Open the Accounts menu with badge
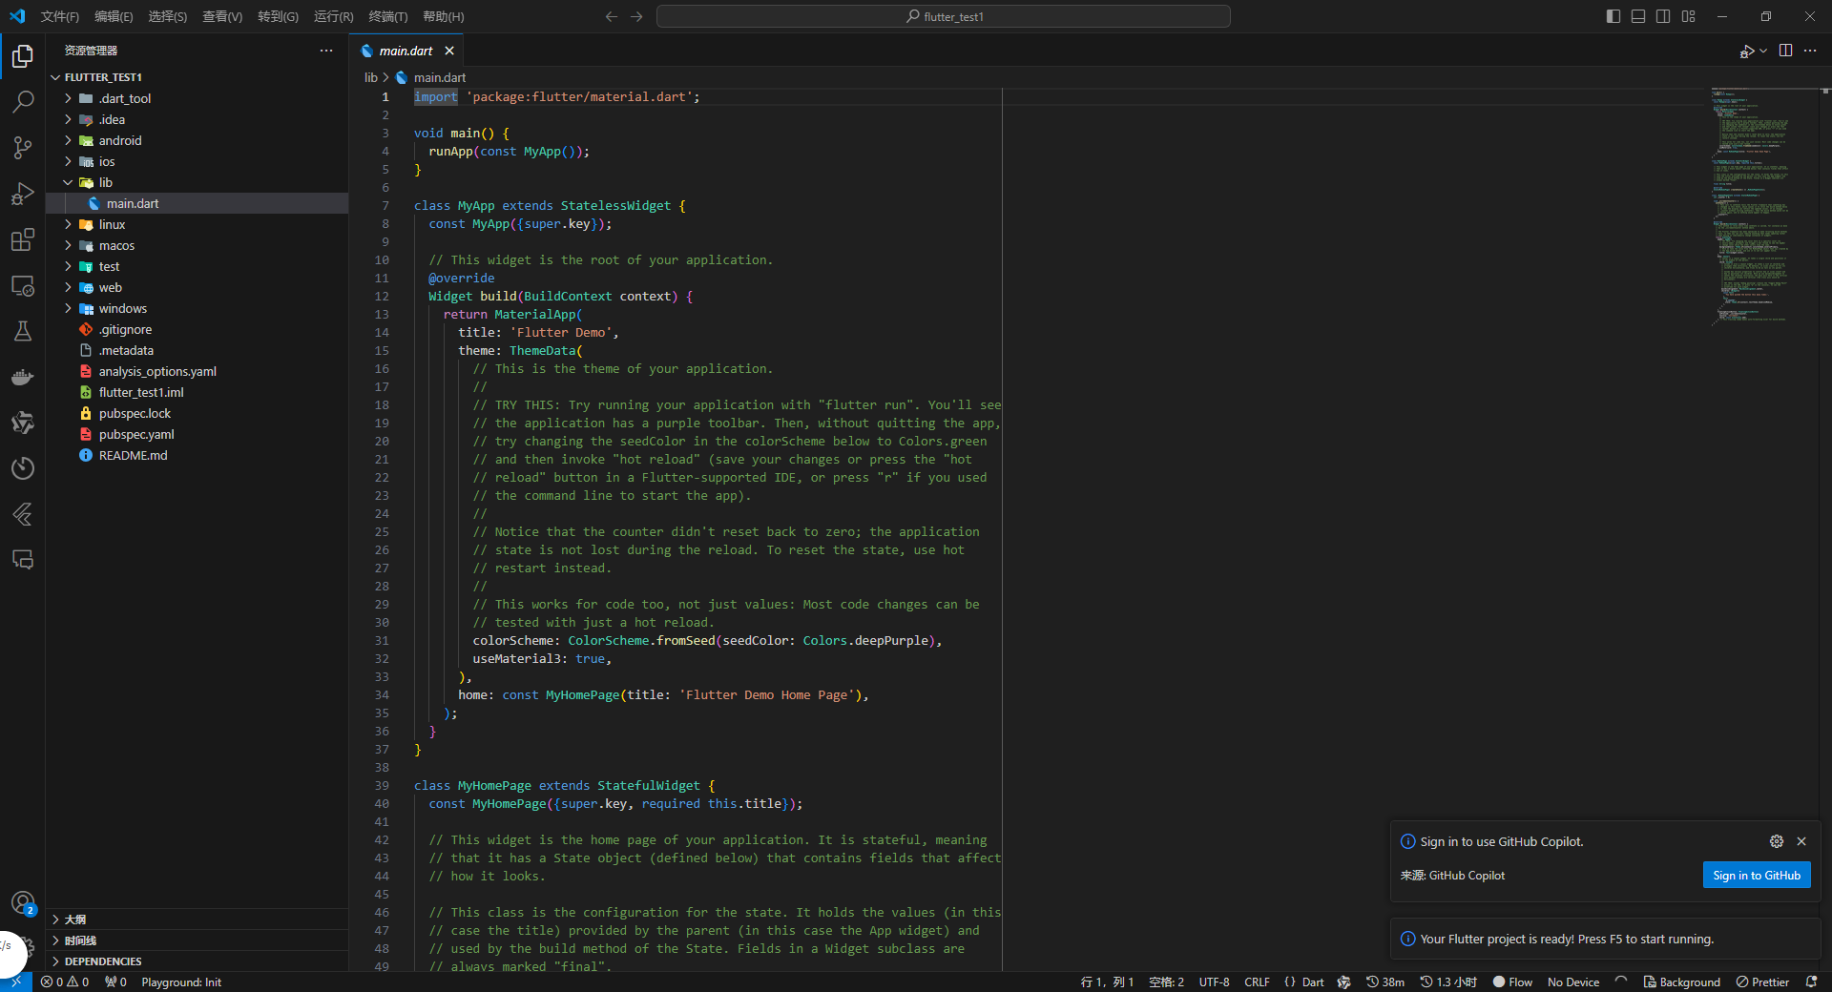 pyautogui.click(x=23, y=902)
